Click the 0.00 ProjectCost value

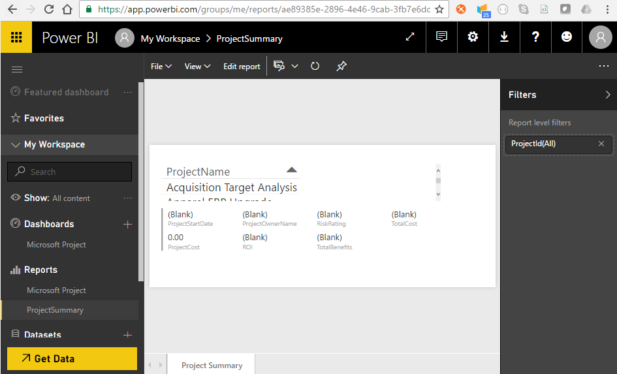coord(176,237)
